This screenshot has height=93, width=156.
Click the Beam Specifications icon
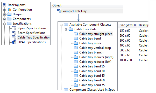pos(14,33)
